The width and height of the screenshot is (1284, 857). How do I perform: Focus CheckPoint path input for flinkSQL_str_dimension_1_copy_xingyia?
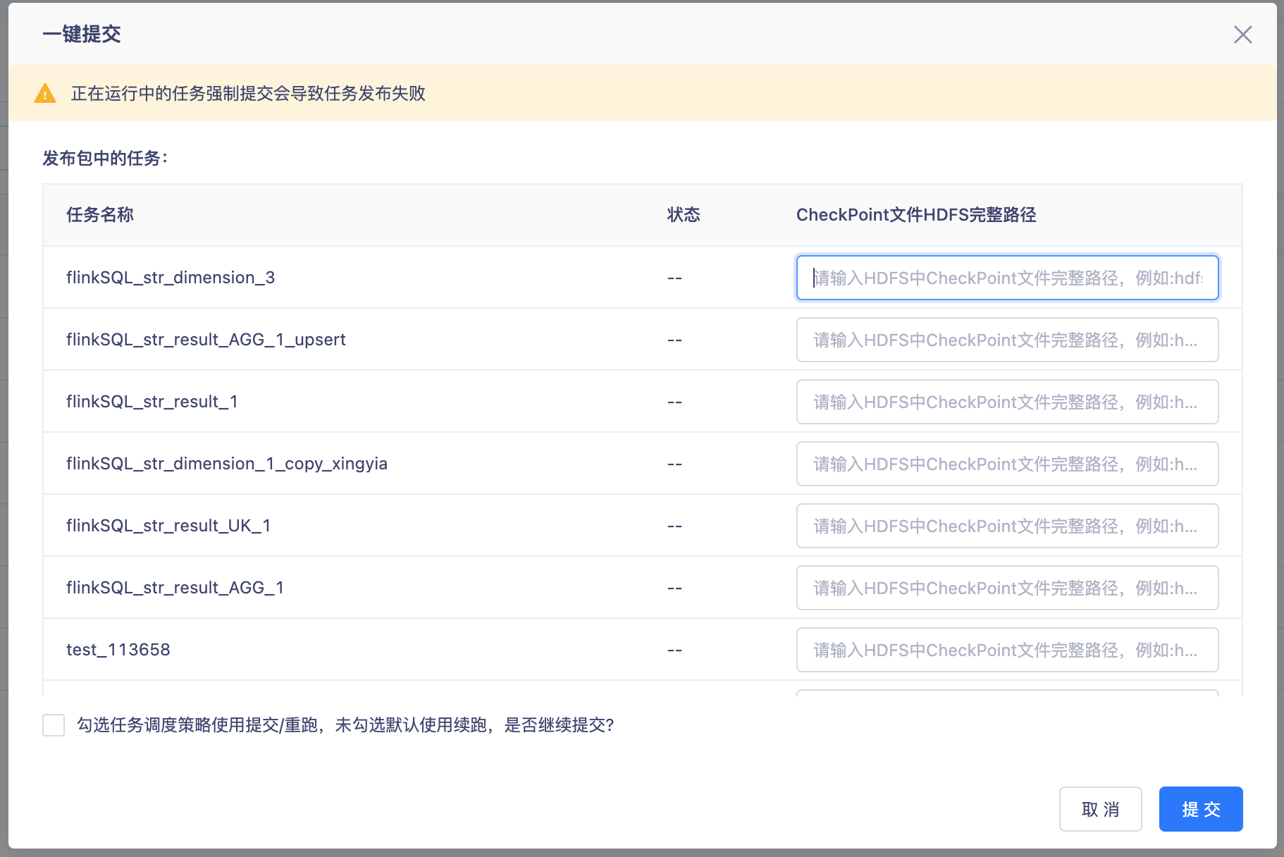[1007, 464]
